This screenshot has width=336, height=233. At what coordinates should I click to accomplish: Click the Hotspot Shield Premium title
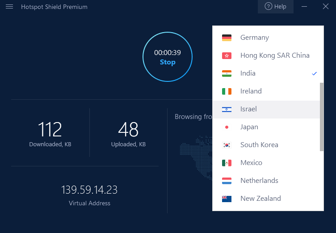click(54, 7)
